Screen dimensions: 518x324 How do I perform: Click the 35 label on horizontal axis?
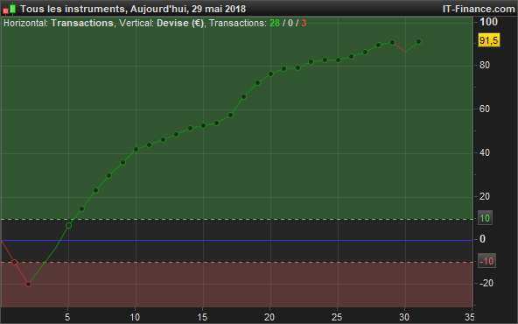[x=469, y=317]
